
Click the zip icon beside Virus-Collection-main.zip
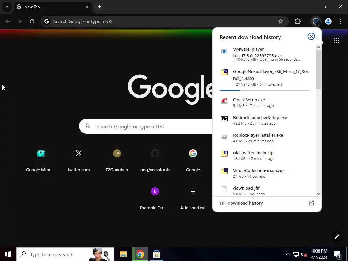(x=224, y=171)
